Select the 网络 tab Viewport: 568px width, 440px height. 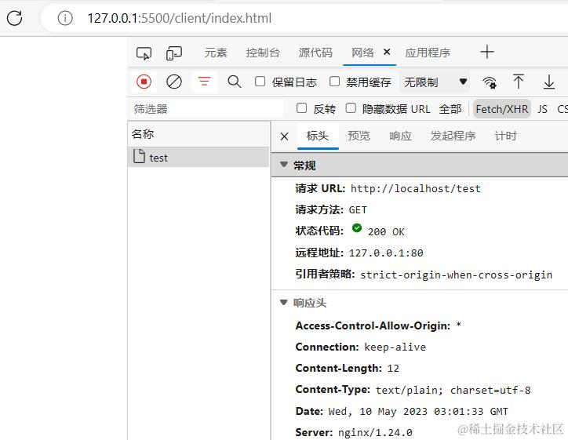pyautogui.click(x=362, y=53)
